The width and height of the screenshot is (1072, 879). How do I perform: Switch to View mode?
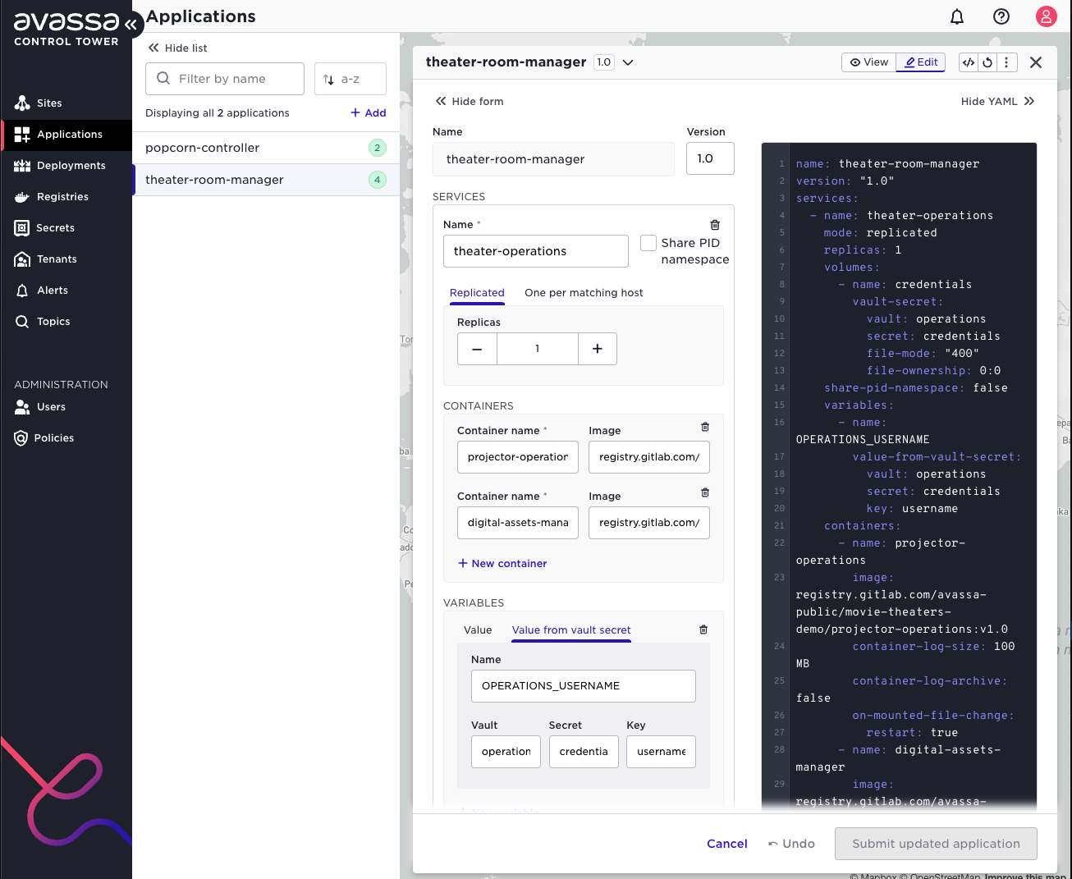(868, 62)
